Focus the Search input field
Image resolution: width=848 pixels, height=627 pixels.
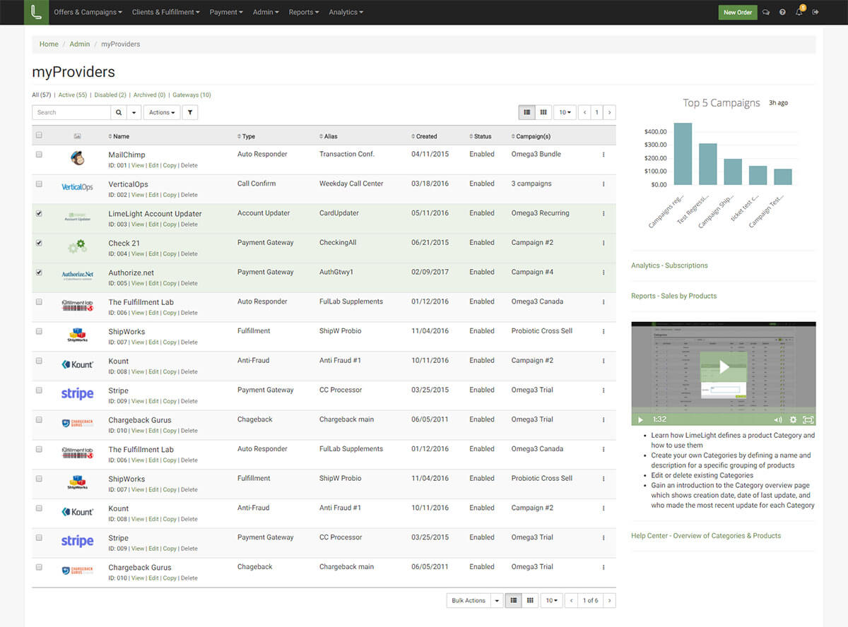click(71, 112)
